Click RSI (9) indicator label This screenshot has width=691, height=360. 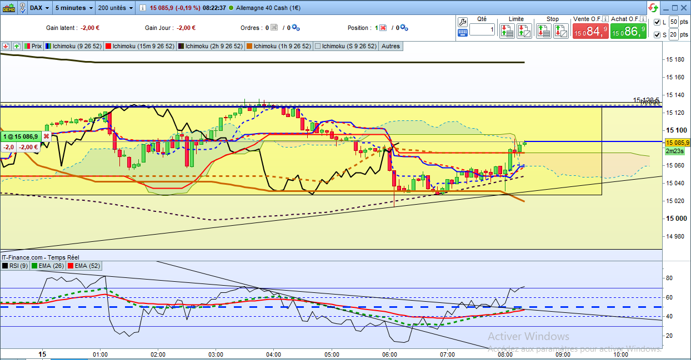coord(18,266)
